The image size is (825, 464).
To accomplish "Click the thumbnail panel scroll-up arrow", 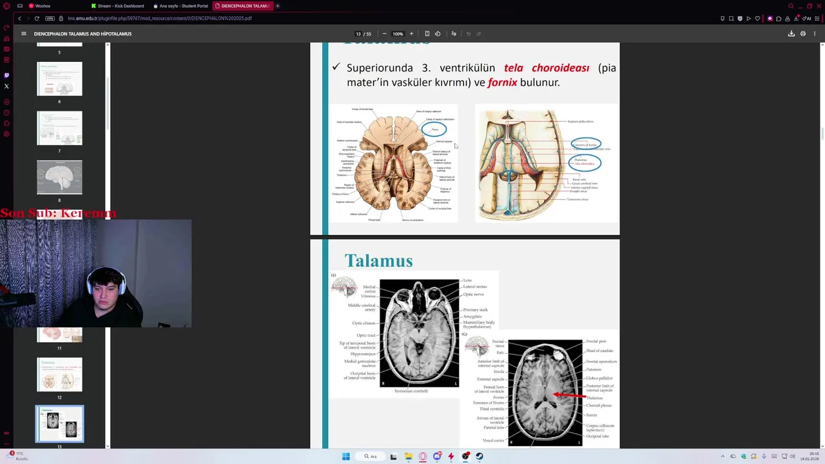I will 108,45.
